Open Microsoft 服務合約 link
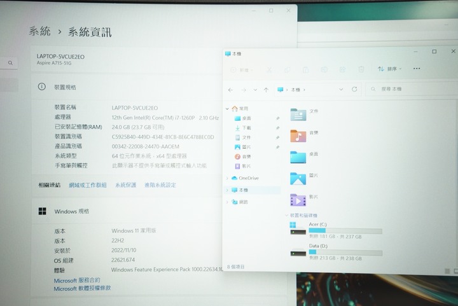 [x=77, y=281]
